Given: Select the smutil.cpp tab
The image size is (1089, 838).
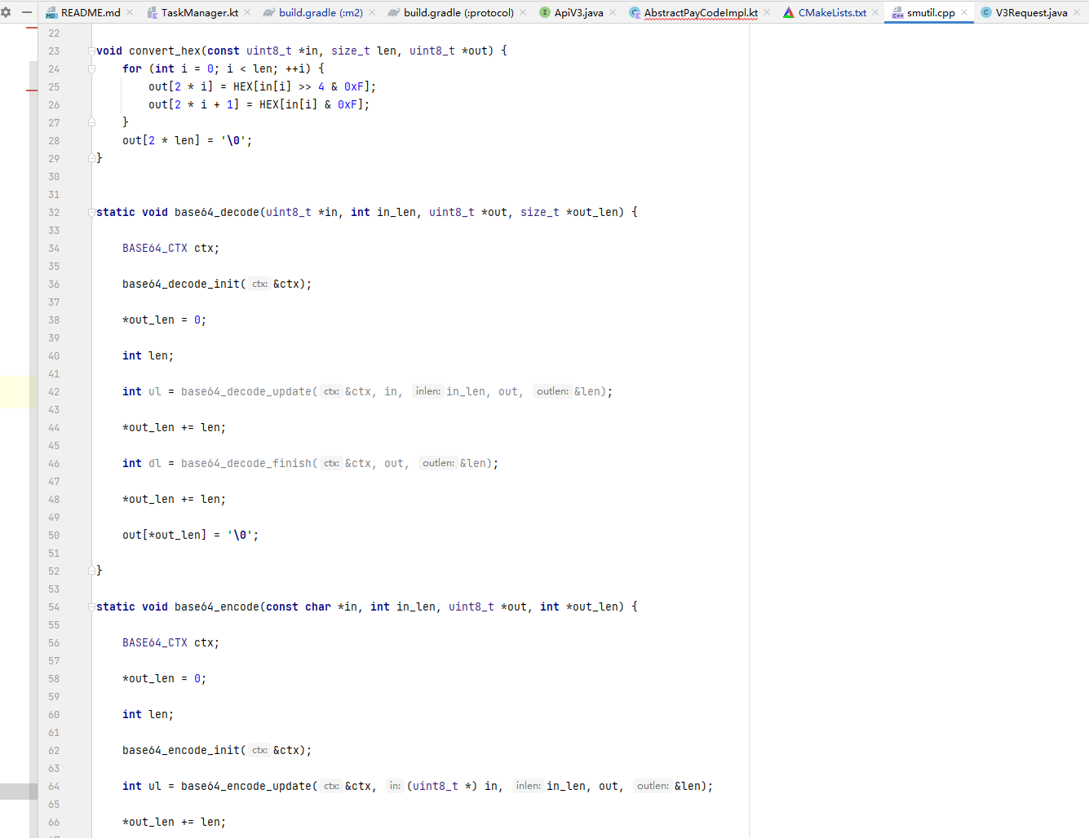Looking at the screenshot, I should [931, 12].
